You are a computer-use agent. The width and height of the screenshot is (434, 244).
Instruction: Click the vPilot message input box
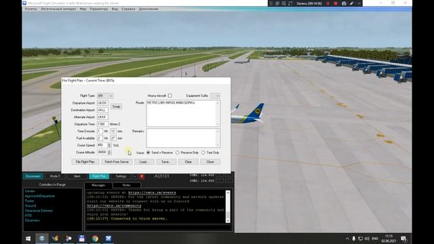158,228
